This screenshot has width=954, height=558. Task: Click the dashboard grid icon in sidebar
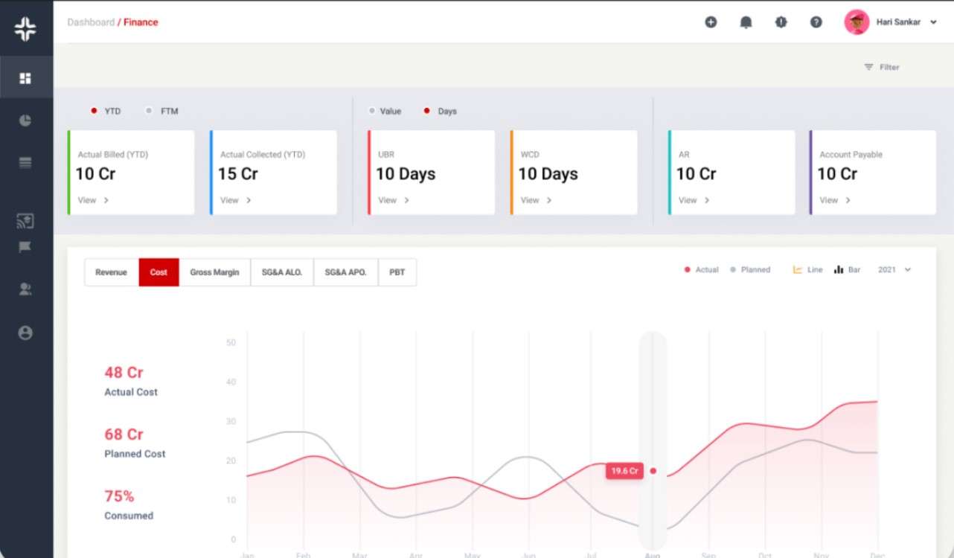coord(25,78)
